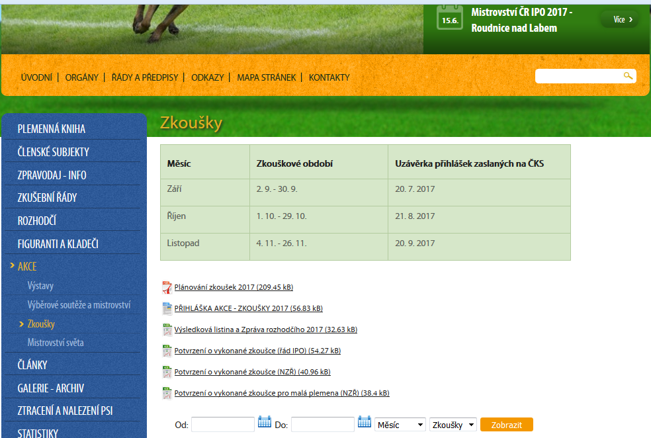Click the 15.6. calendar event icon

(450, 17)
